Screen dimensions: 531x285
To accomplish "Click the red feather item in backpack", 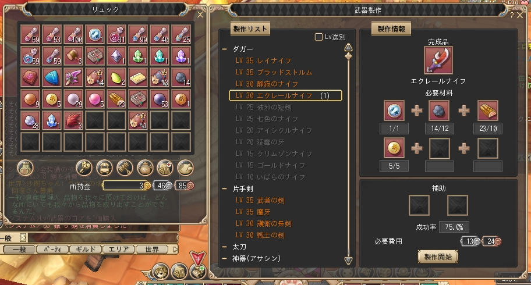I will [73, 121].
